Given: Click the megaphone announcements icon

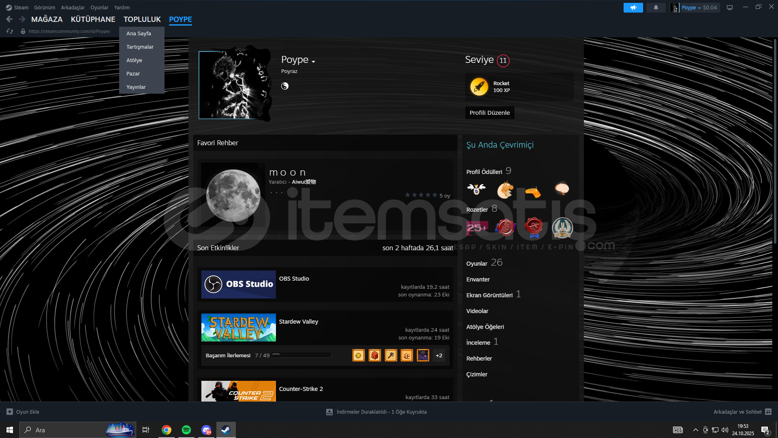Looking at the screenshot, I should pos(633,8).
